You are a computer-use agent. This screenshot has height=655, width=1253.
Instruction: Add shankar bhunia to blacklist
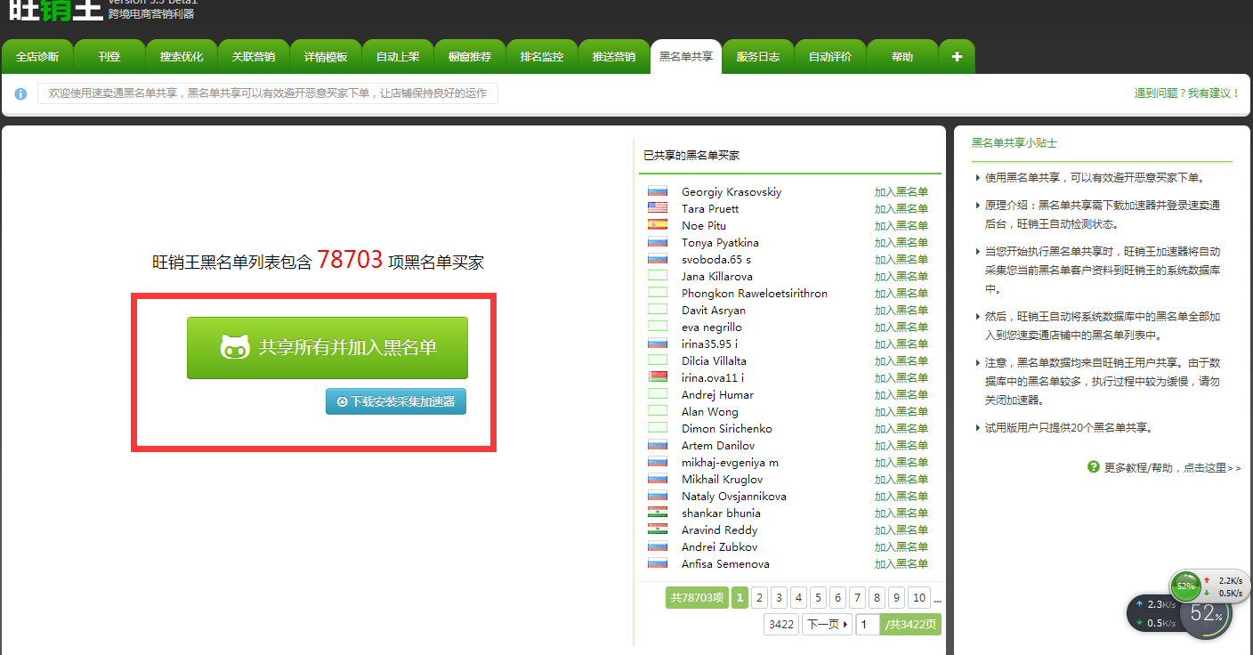tap(901, 513)
